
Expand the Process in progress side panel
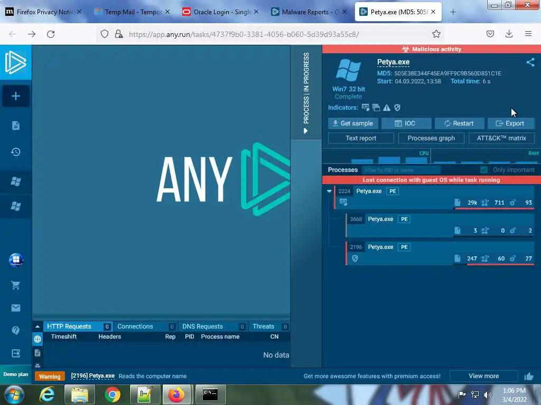(306, 92)
